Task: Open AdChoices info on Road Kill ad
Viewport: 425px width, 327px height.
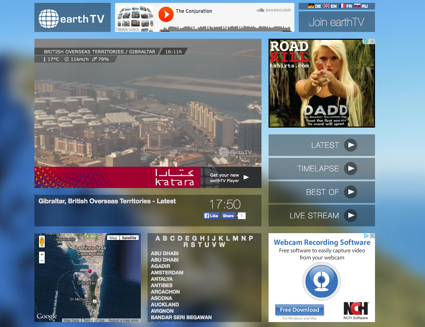Action: coord(366,41)
